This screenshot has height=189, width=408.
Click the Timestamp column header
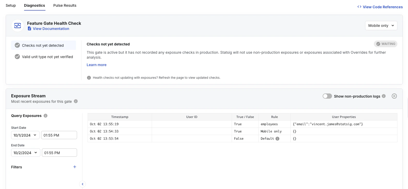pyautogui.click(x=120, y=117)
